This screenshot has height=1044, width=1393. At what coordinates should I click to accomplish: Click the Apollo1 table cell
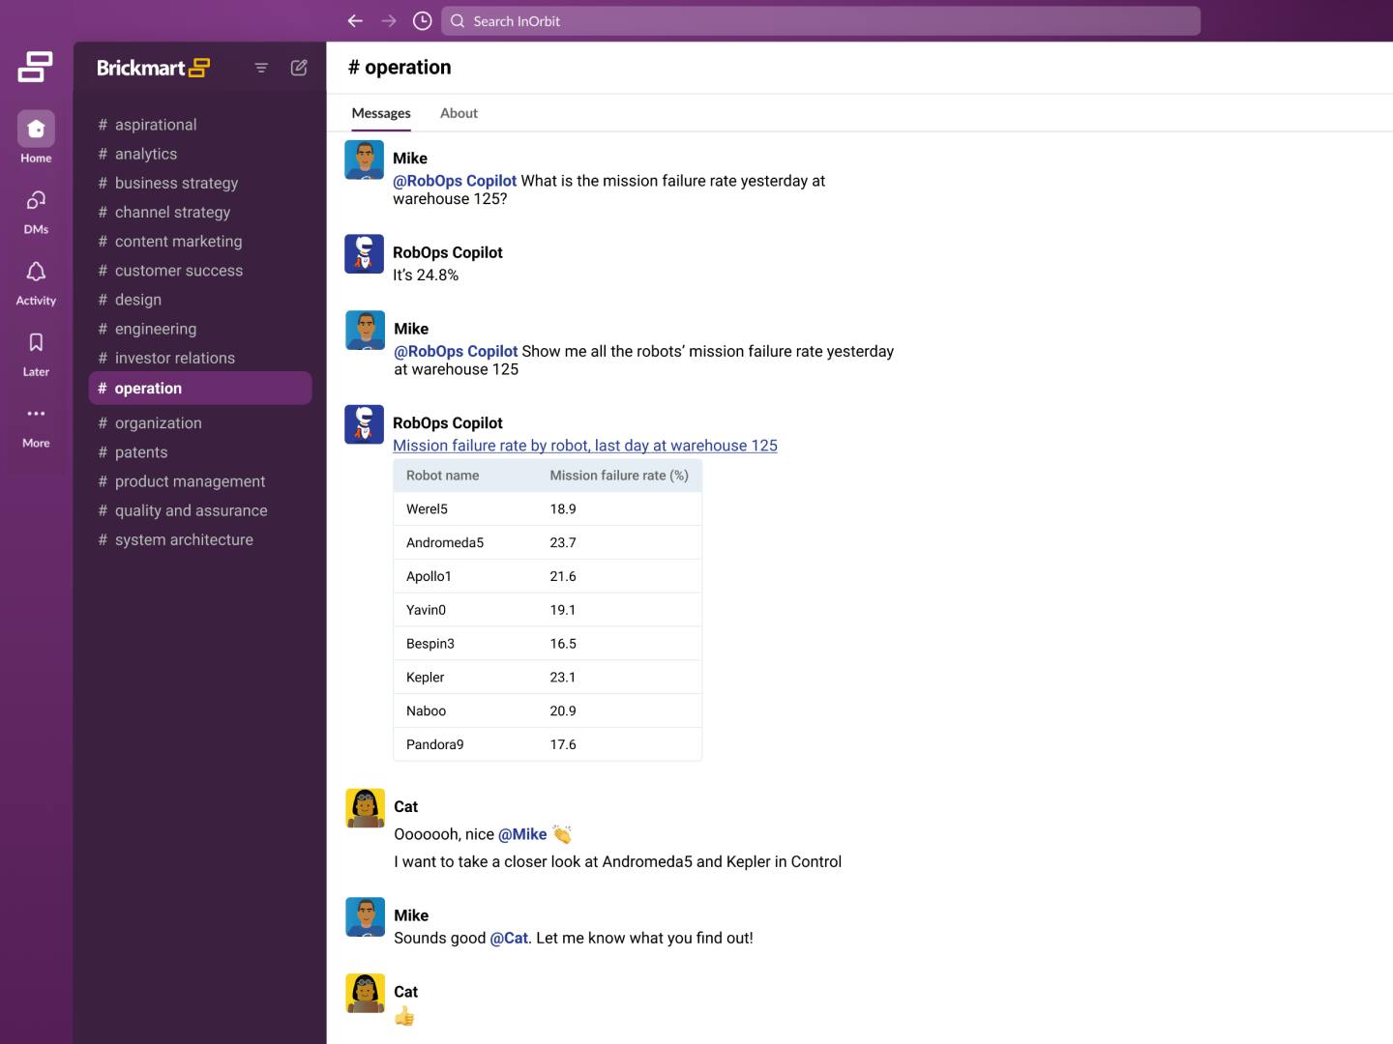[429, 576]
